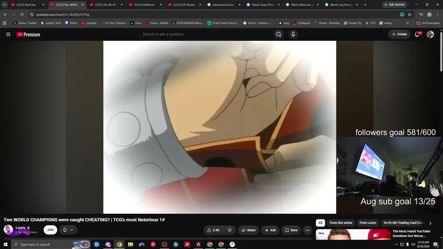Open 'The Most Hated YouTuber Somehow Got Worse' title
The height and width of the screenshot is (249, 443).
click(412, 233)
